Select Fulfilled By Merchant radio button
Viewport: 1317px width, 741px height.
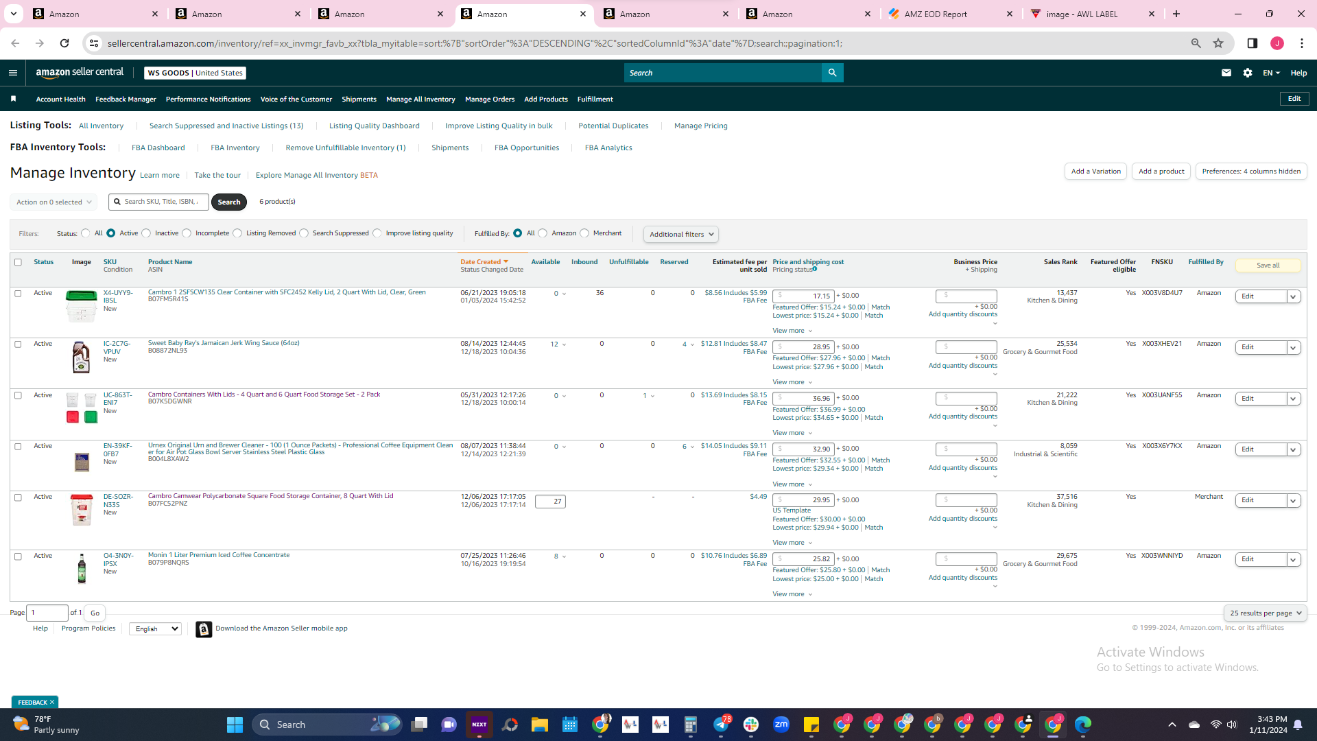click(584, 233)
